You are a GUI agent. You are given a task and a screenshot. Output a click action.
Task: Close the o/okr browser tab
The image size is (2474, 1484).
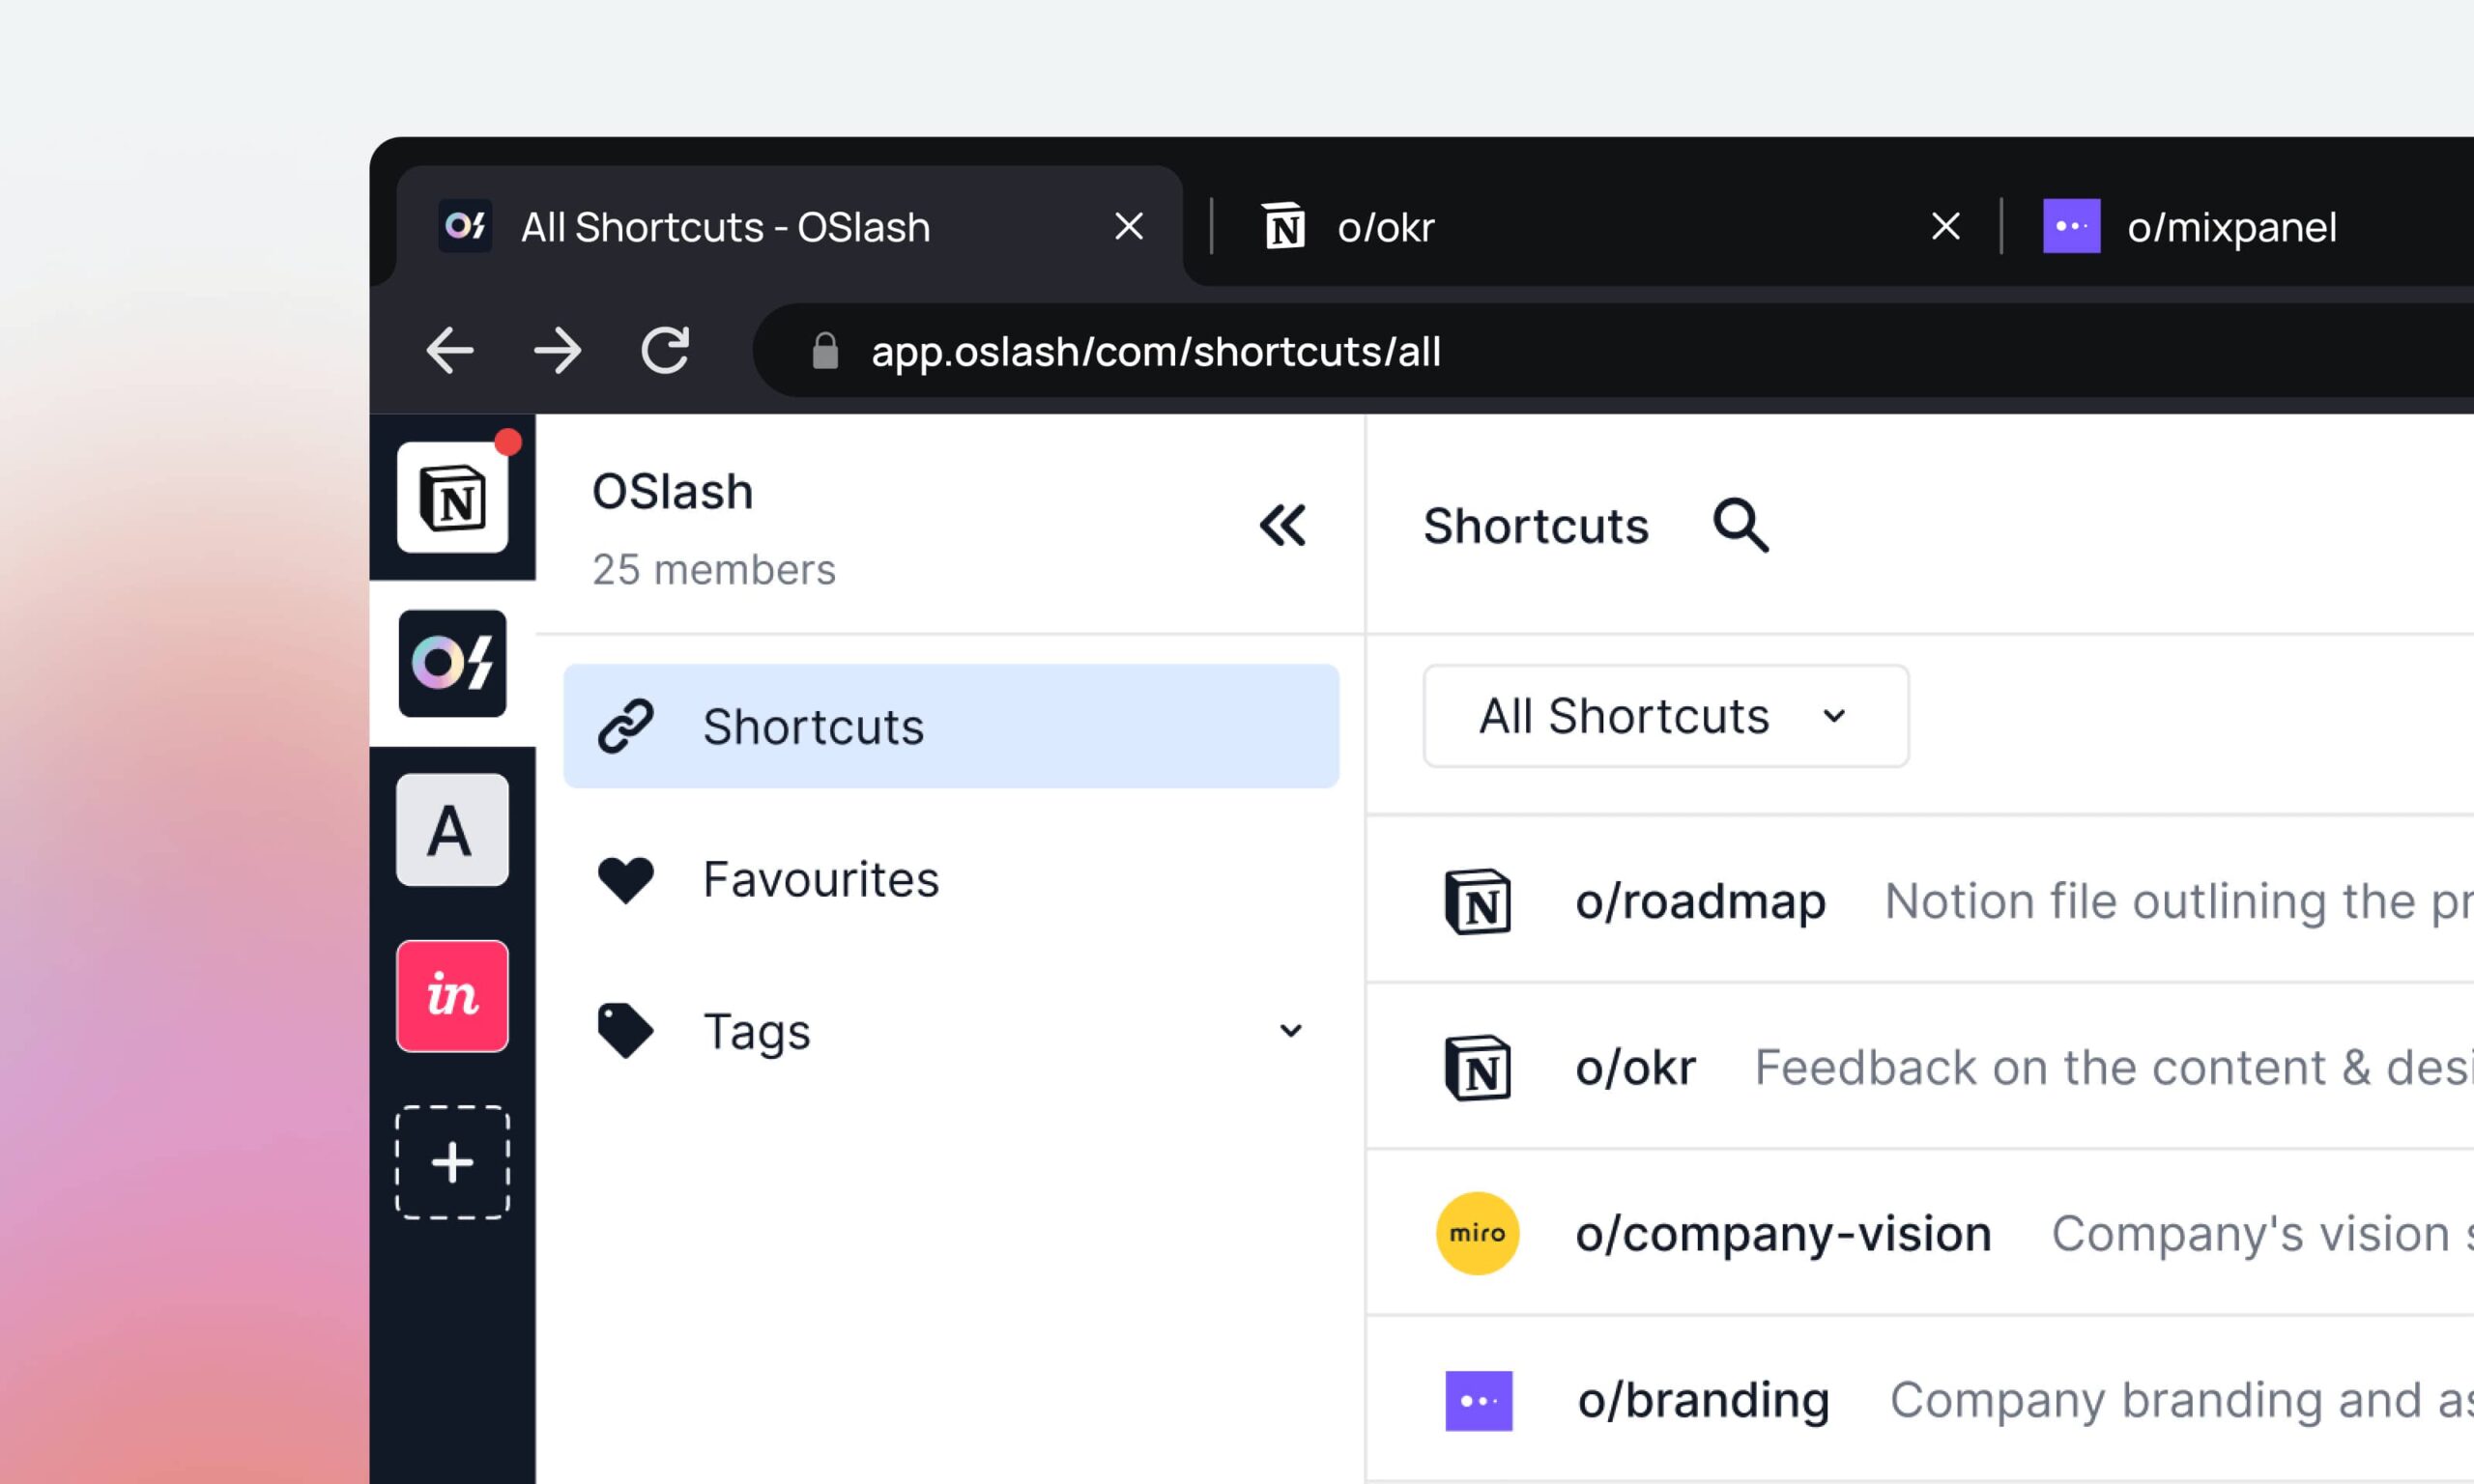coord(1946,226)
